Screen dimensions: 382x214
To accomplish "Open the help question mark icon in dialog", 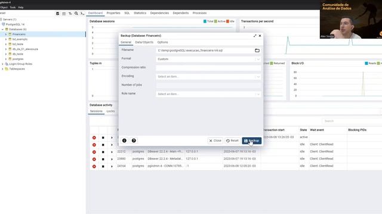I will (134, 140).
